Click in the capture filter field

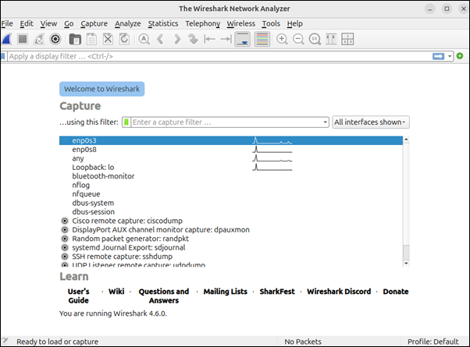pyautogui.click(x=226, y=122)
